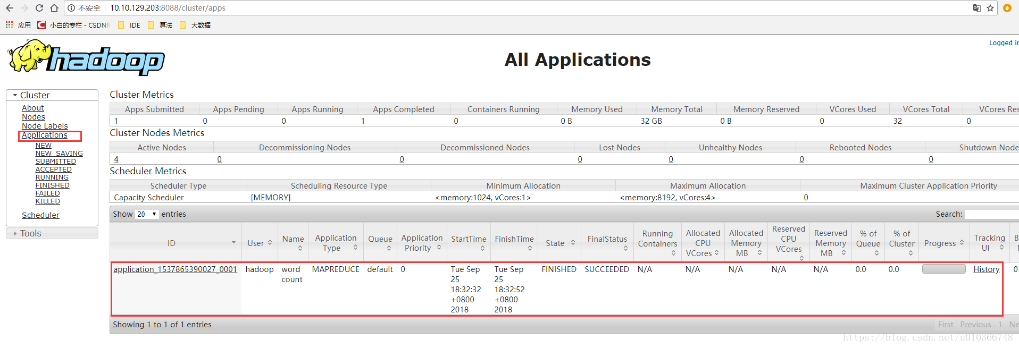Click the browser forward arrow

click(x=24, y=8)
